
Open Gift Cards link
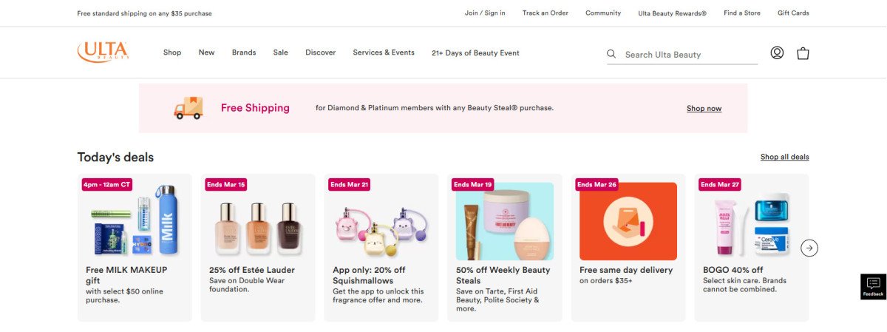pos(793,13)
